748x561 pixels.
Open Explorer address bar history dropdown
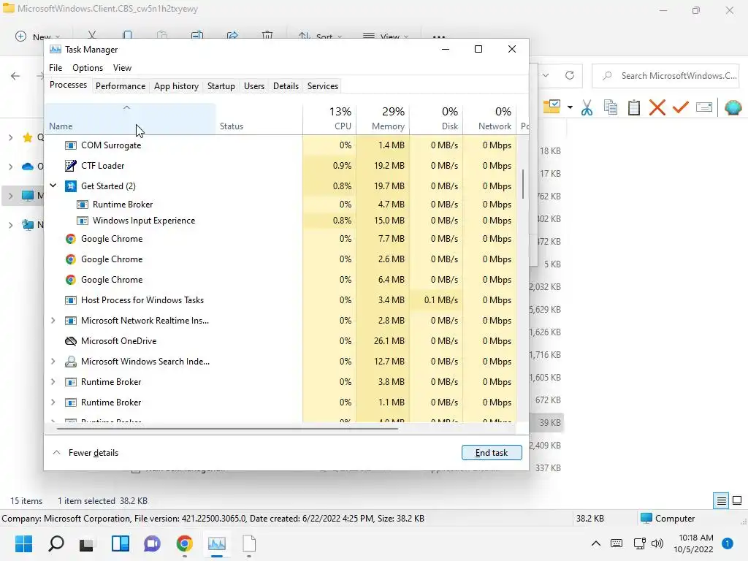tap(546, 75)
